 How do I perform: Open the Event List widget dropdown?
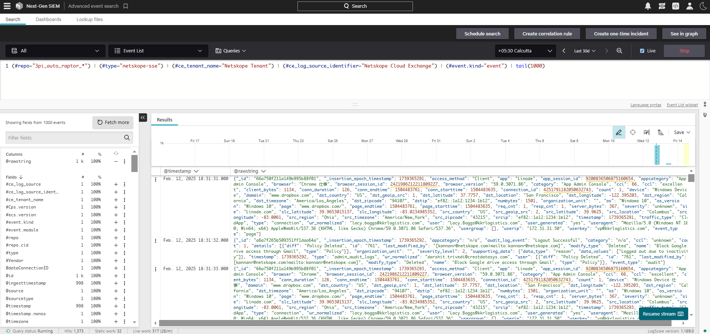pyautogui.click(x=158, y=51)
